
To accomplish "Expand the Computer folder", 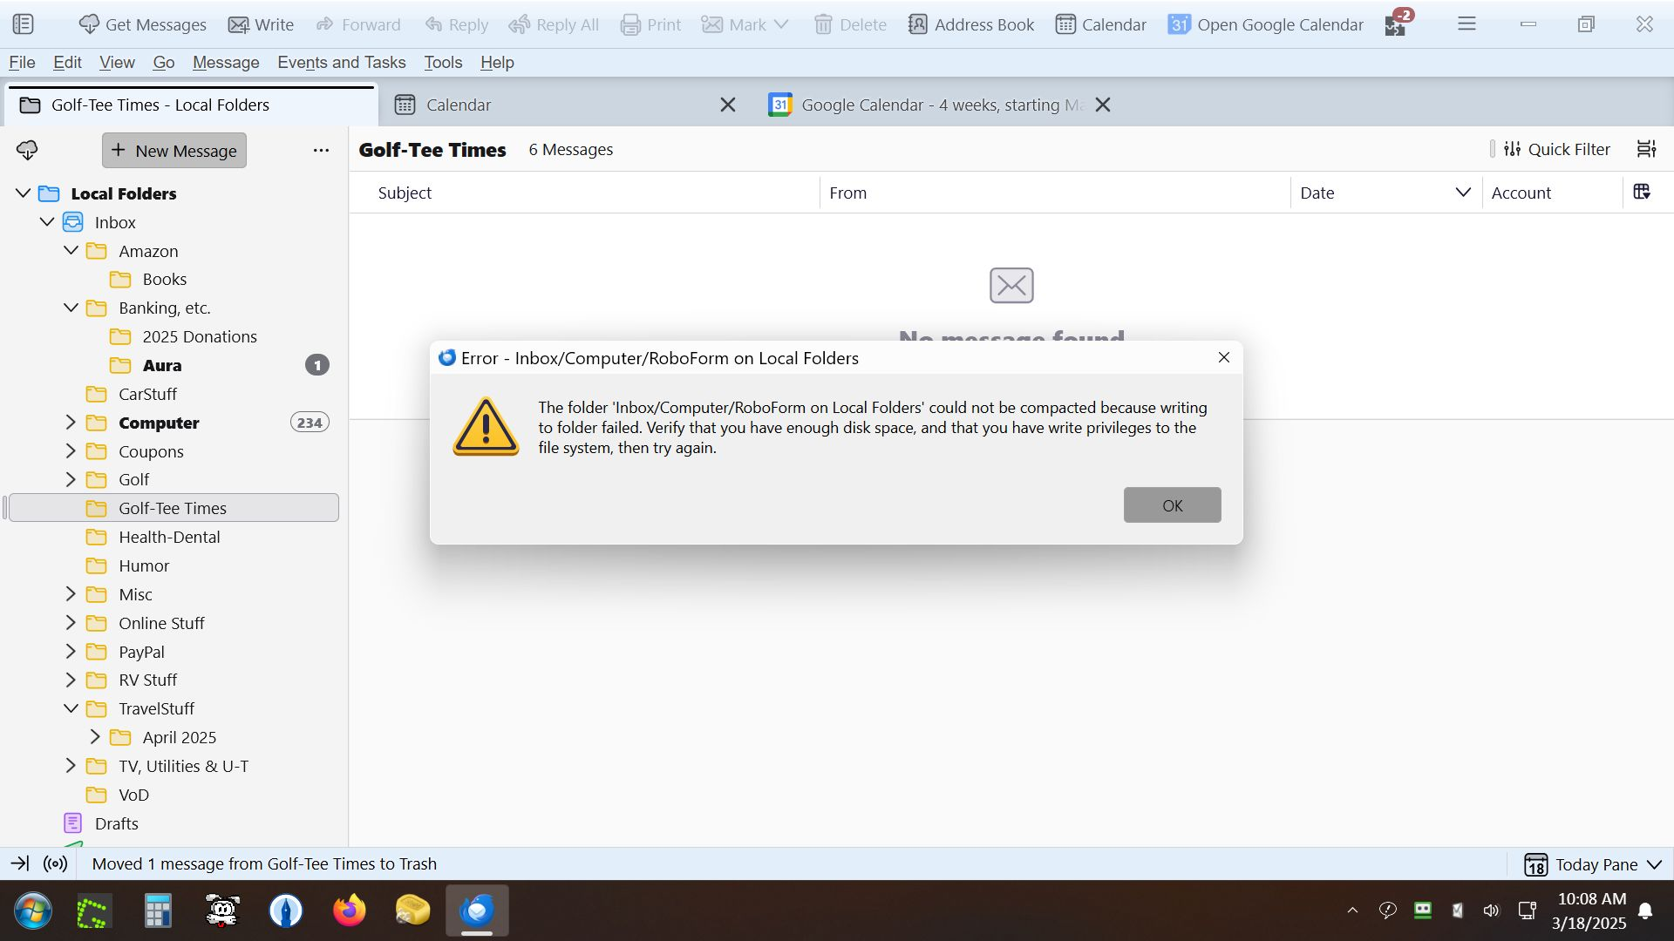I will tap(71, 423).
